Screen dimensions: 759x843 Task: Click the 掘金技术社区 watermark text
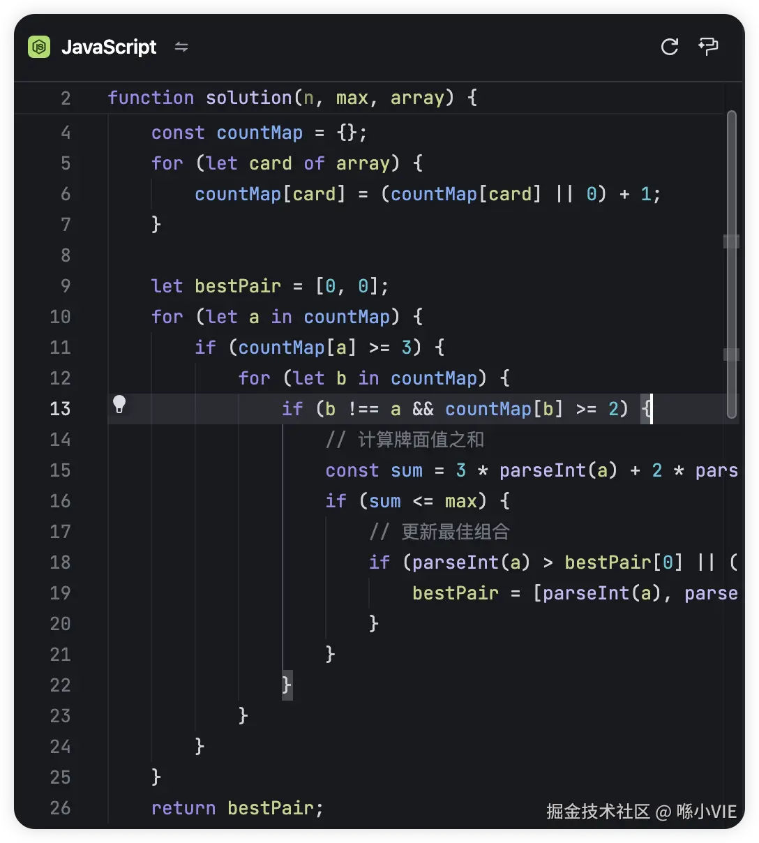coord(598,812)
